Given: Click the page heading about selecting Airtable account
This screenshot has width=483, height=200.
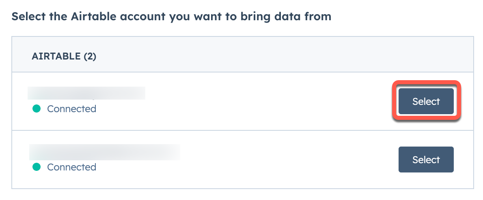Looking at the screenshot, I should coord(171,17).
